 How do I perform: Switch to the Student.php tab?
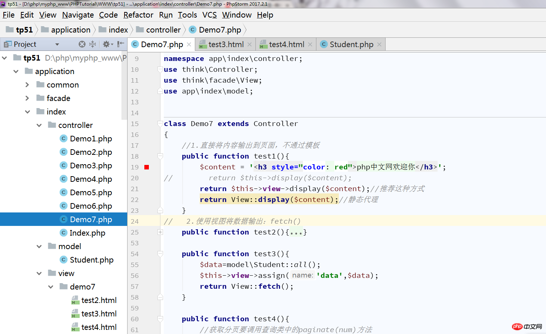(x=351, y=45)
